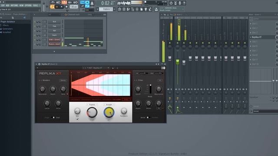Click the microphone recording icon at top right

coord(179,3)
